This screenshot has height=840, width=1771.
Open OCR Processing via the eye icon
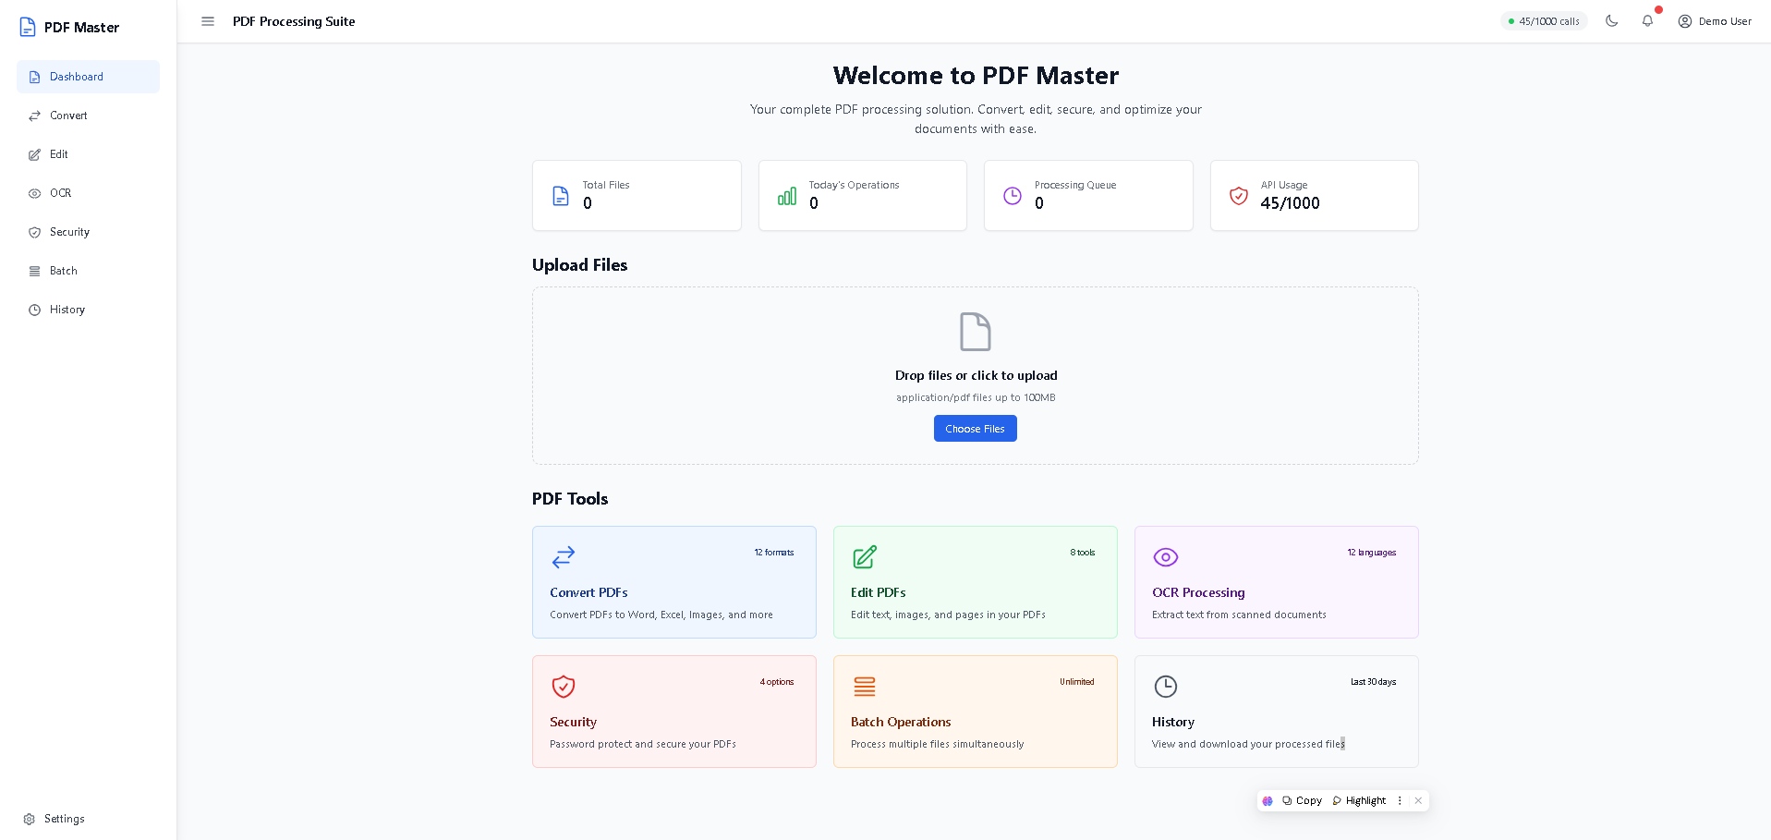(x=1166, y=557)
